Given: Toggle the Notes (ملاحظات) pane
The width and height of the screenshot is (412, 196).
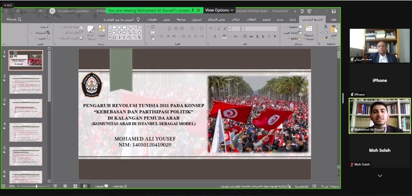Looking at the screenshot, I should (x=120, y=186).
